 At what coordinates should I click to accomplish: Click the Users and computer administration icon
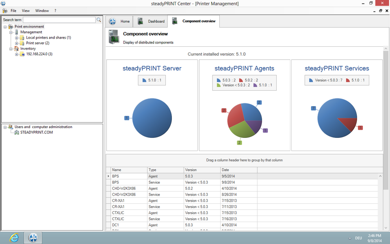(11, 127)
